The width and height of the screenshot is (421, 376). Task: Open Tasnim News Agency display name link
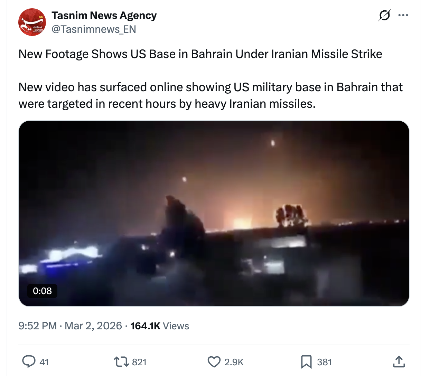pos(104,15)
